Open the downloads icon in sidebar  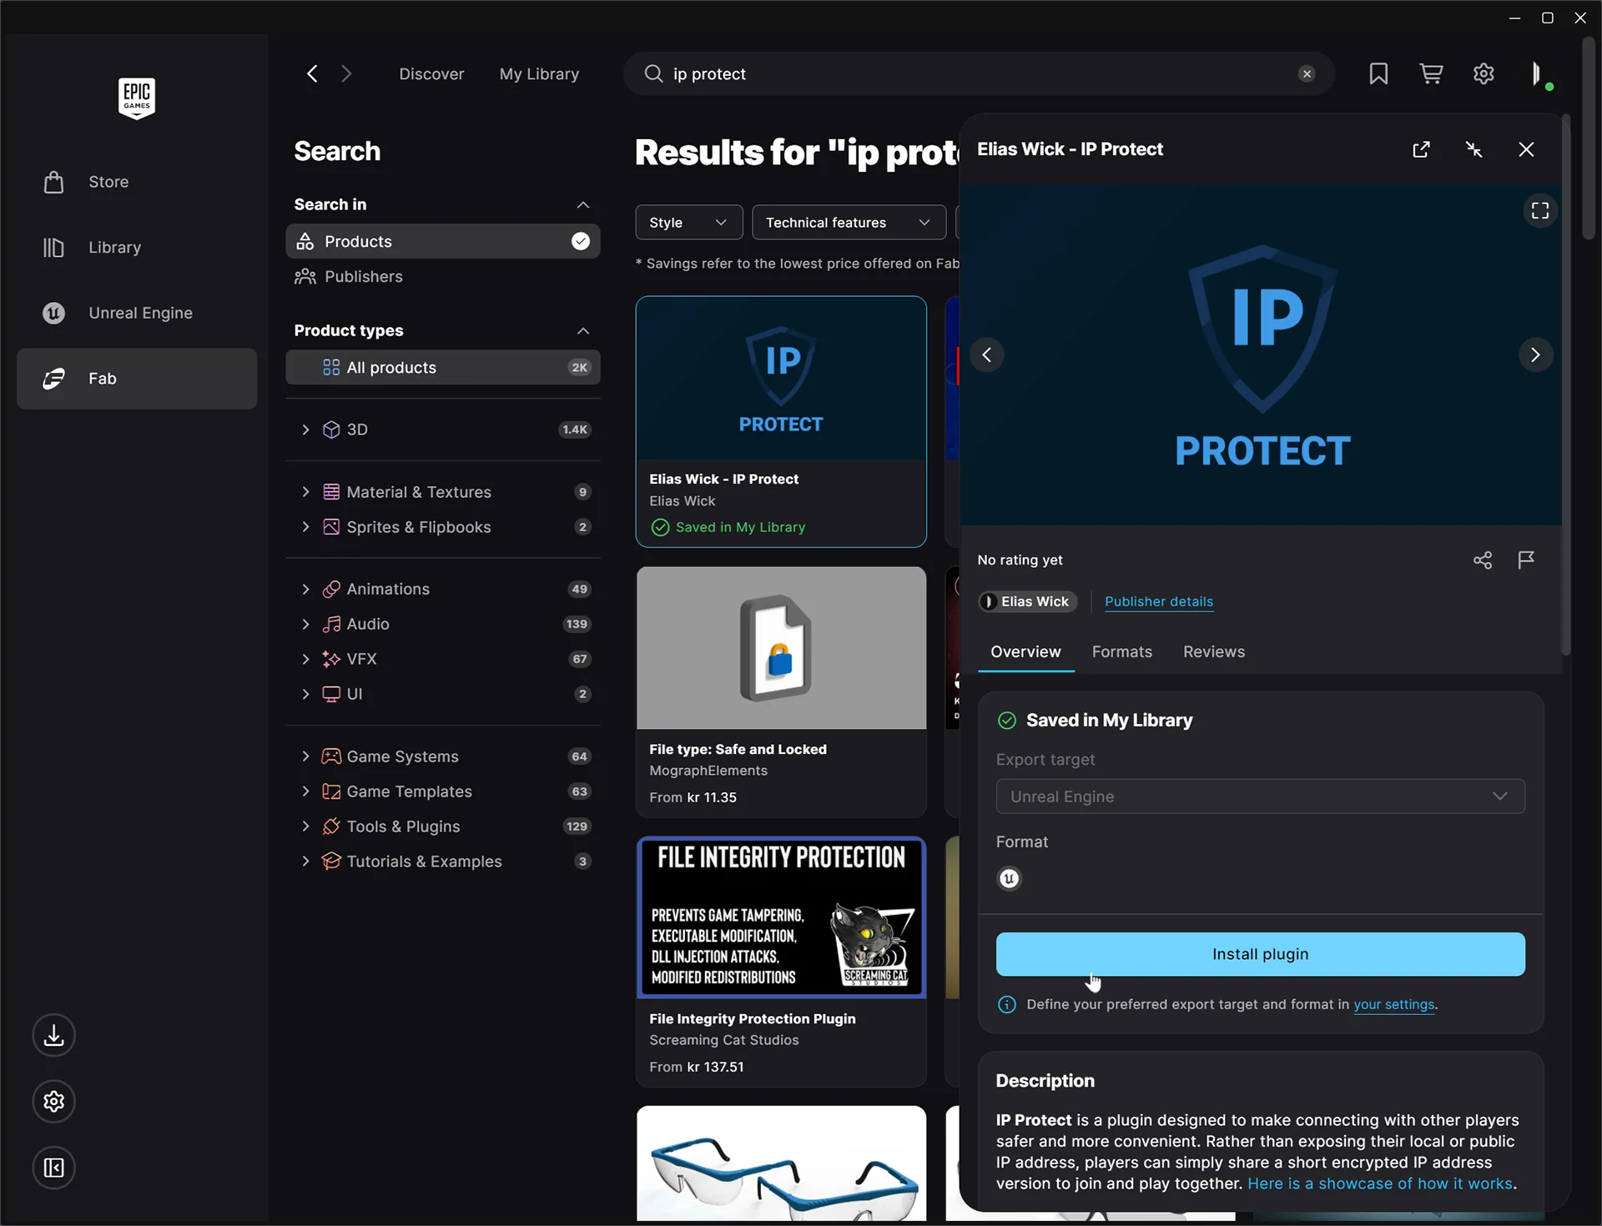(x=54, y=1036)
